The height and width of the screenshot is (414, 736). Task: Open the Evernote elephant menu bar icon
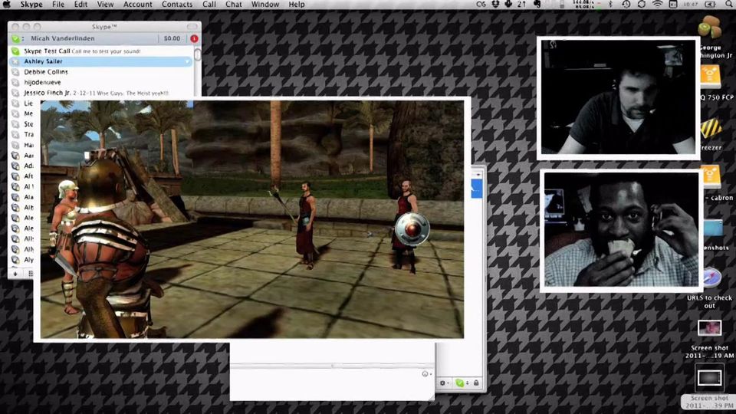pyautogui.click(x=537, y=5)
